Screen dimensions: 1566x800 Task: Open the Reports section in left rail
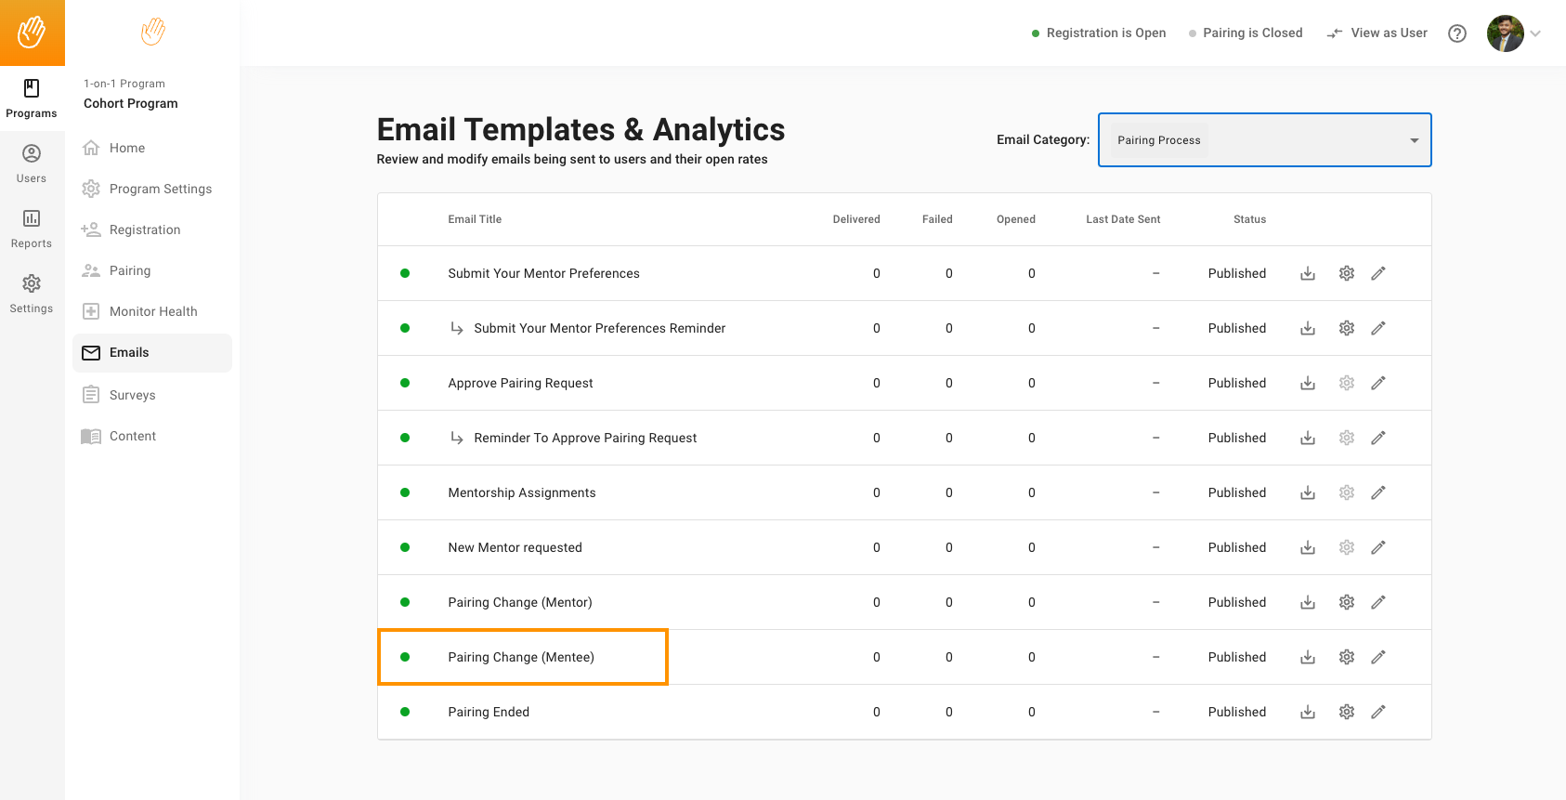32,229
